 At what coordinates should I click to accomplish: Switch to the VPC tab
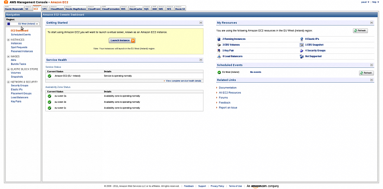(45, 8)
